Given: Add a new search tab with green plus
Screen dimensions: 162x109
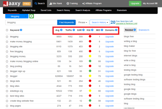Looking at the screenshot, I should click(x=31, y=16).
